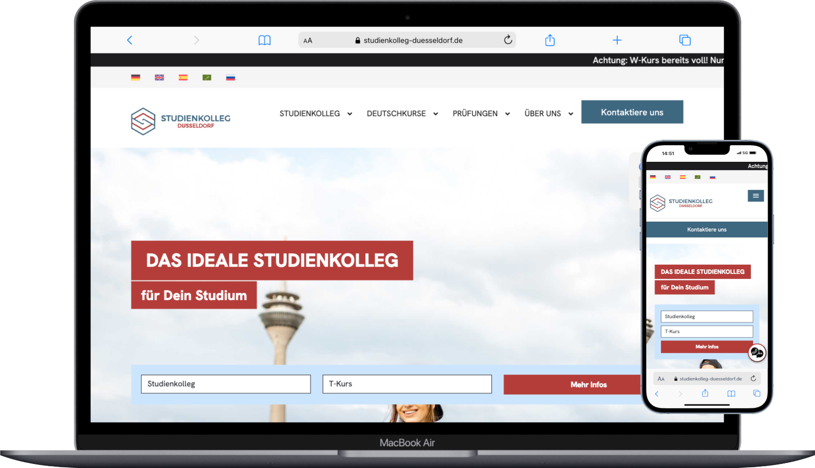Select Russian flag on laptop site

click(x=230, y=77)
